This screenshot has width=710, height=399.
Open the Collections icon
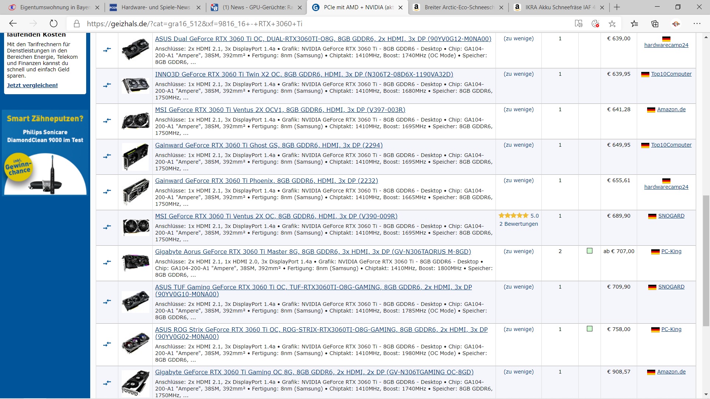pyautogui.click(x=655, y=24)
